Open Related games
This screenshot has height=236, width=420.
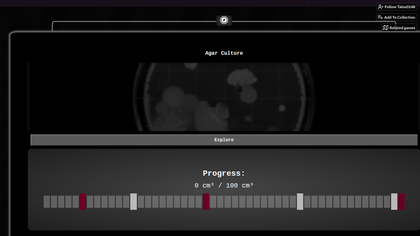[x=399, y=28]
